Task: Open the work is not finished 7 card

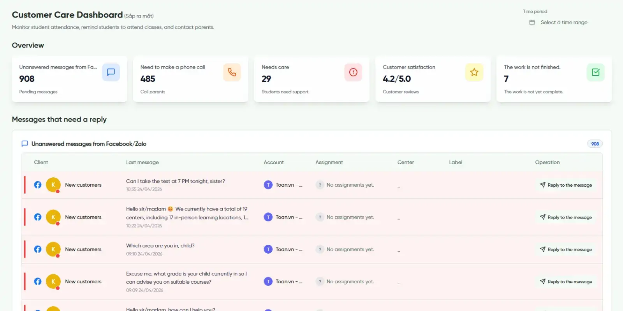Action: pyautogui.click(x=554, y=79)
